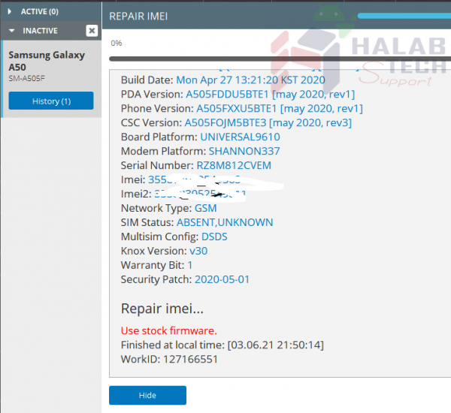
Task: Expand the ACTIVE (0) section
Action: 10,11
